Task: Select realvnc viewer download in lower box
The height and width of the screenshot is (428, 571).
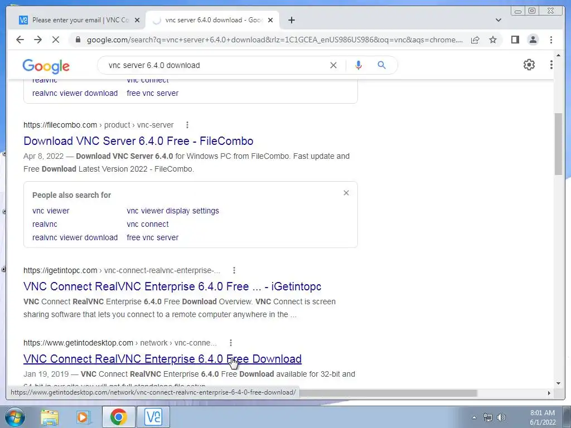Action: pos(75,237)
